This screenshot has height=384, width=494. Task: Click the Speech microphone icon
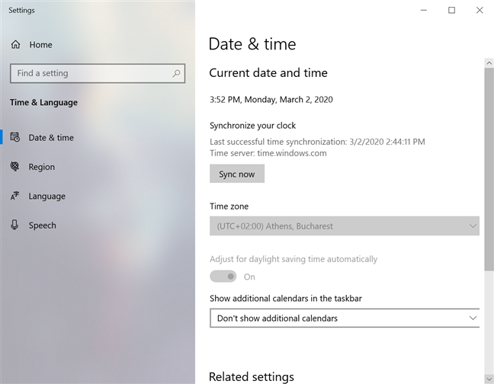pyautogui.click(x=14, y=225)
